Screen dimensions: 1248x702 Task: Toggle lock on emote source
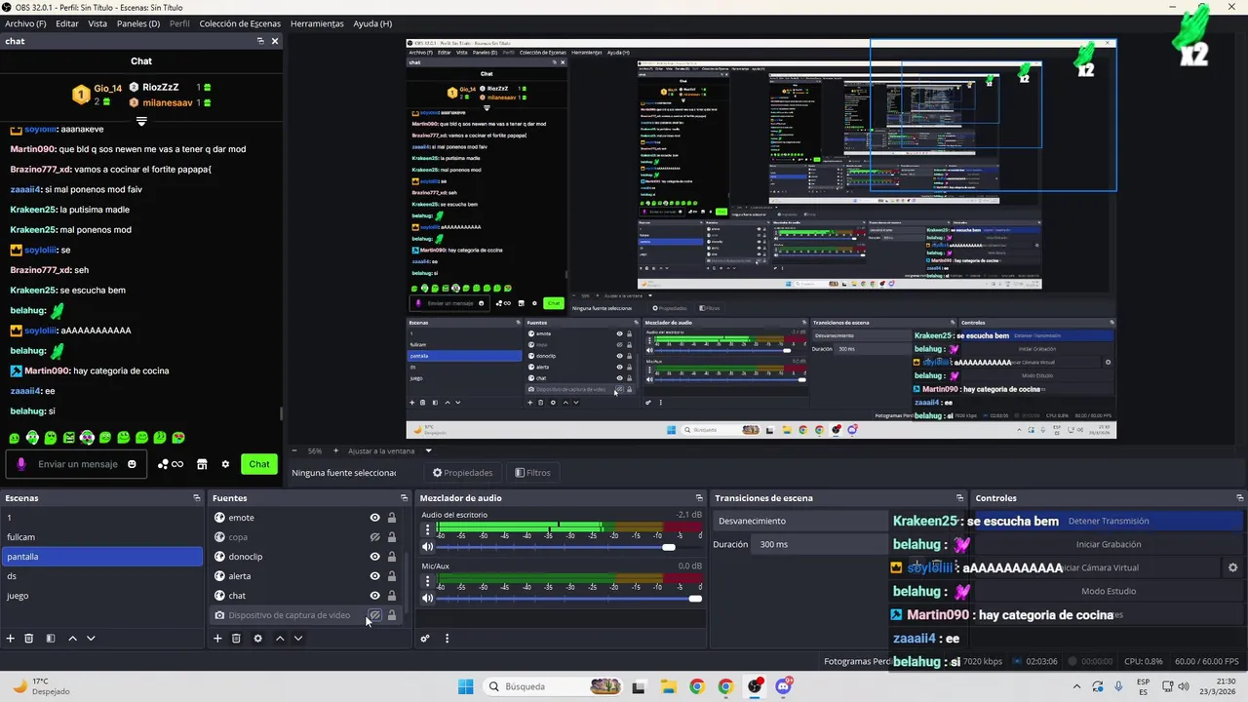pos(392,518)
